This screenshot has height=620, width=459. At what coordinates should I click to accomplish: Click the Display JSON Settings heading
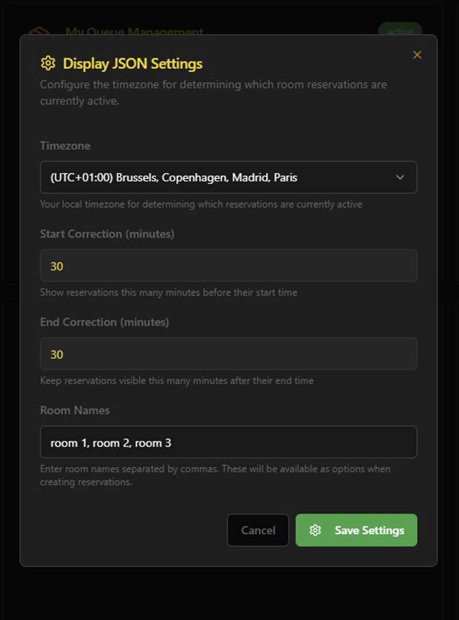(x=133, y=63)
